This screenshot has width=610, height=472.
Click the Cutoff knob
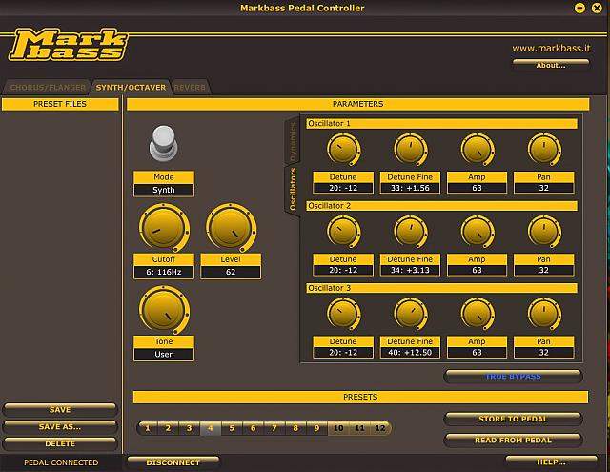click(164, 228)
